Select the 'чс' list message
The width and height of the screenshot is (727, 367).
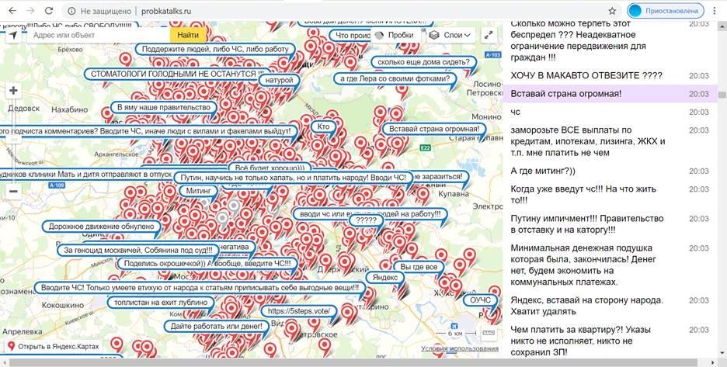pos(610,113)
